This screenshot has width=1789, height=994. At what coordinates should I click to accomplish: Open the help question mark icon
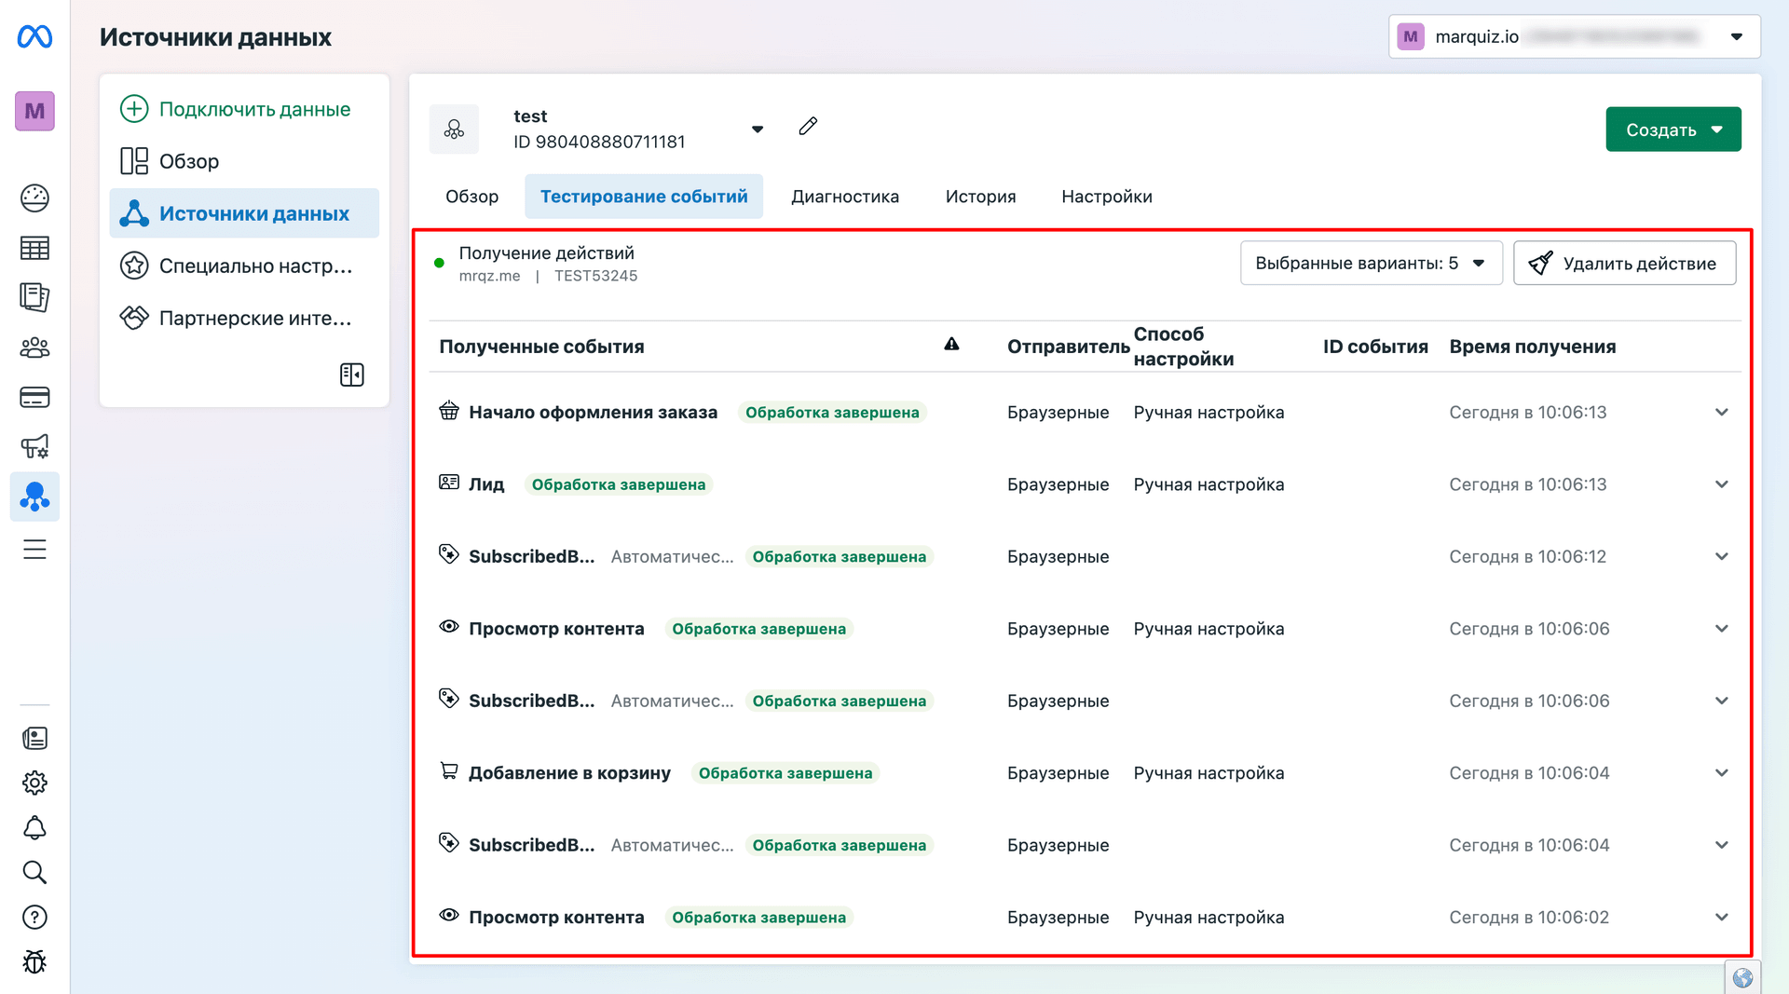(x=34, y=918)
